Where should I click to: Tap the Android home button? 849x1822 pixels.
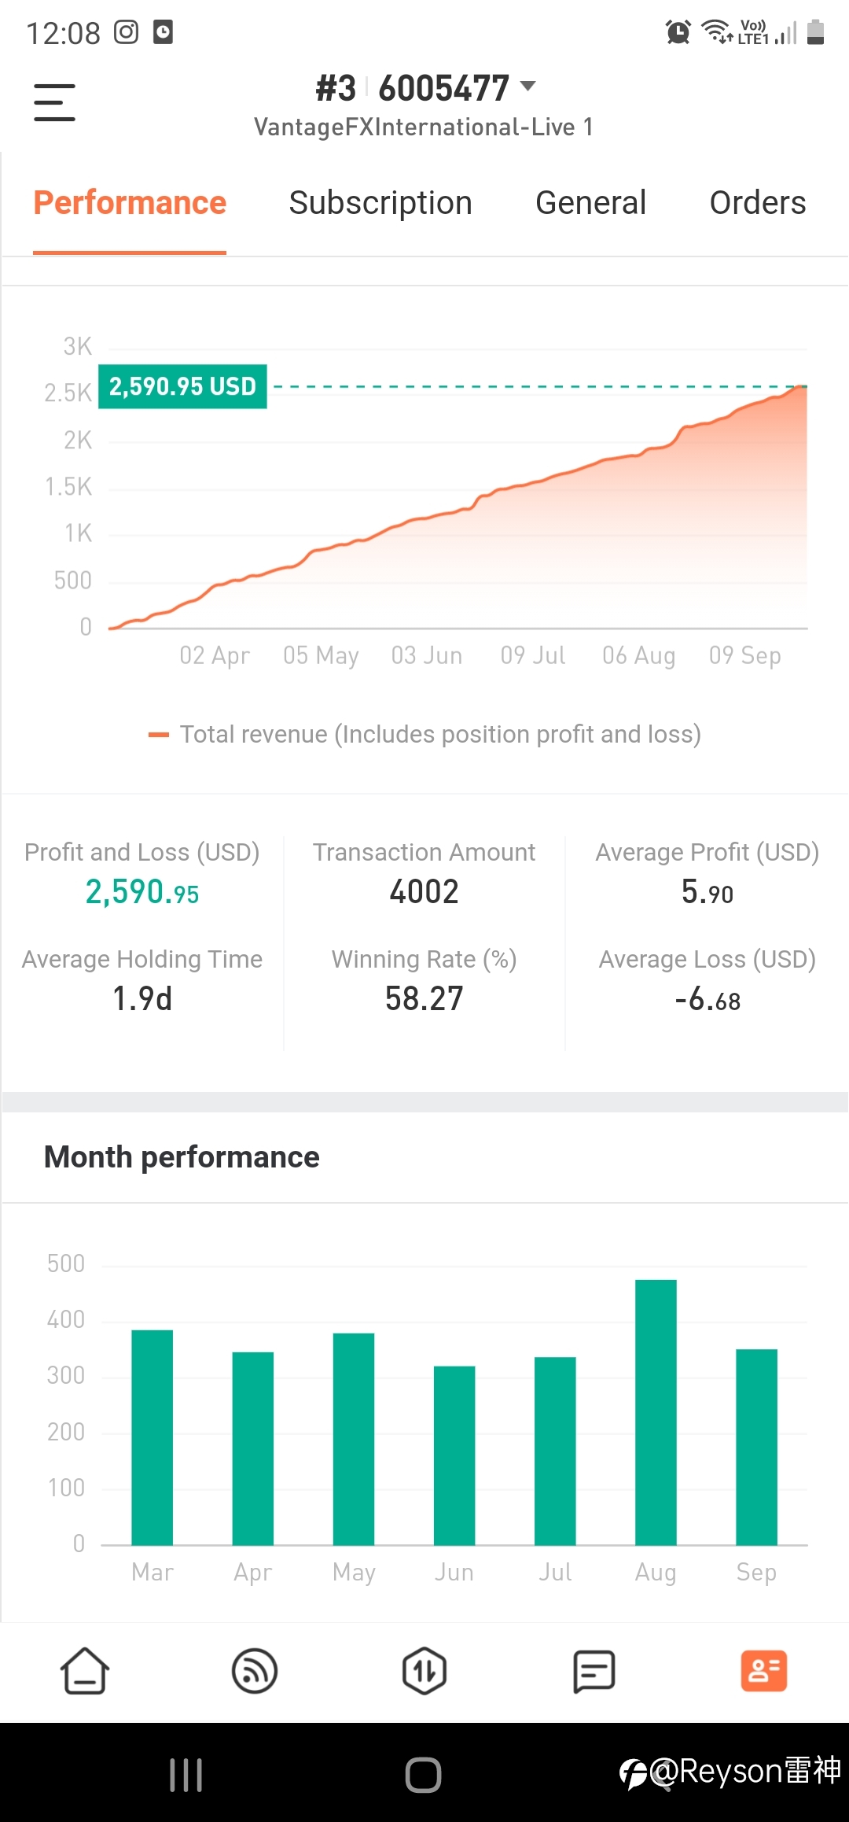(x=424, y=1775)
